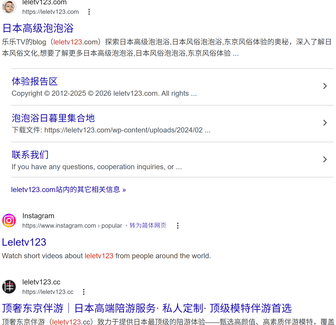Click the leletv123.com site avatar icon
Viewport: 336px width, 325px height.
9,7
